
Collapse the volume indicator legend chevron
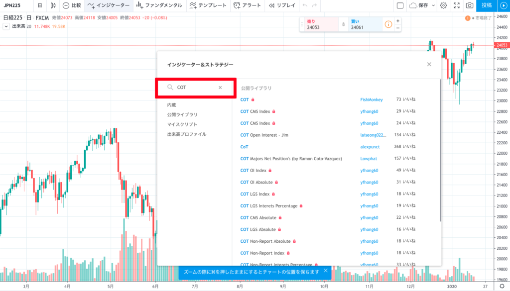point(6,26)
